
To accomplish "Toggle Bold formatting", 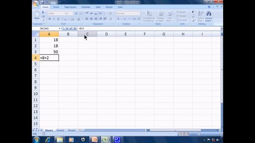I will (x=49, y=19).
